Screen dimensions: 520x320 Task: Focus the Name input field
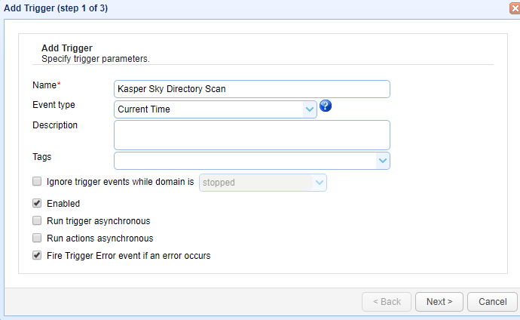[252, 89]
